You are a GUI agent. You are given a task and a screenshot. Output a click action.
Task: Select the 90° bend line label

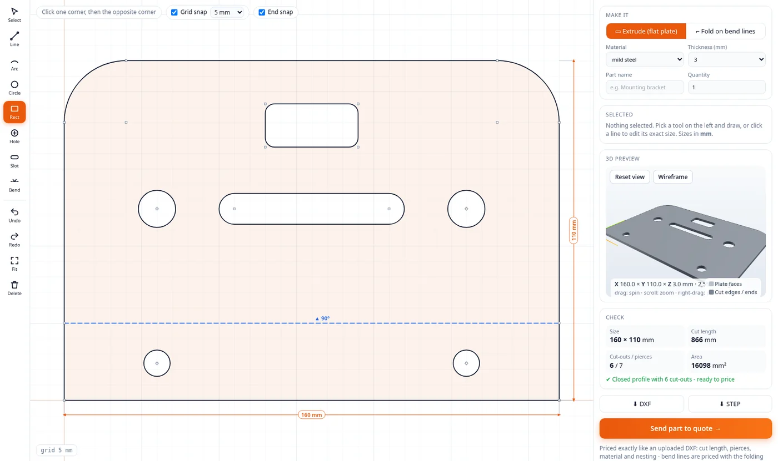click(322, 318)
